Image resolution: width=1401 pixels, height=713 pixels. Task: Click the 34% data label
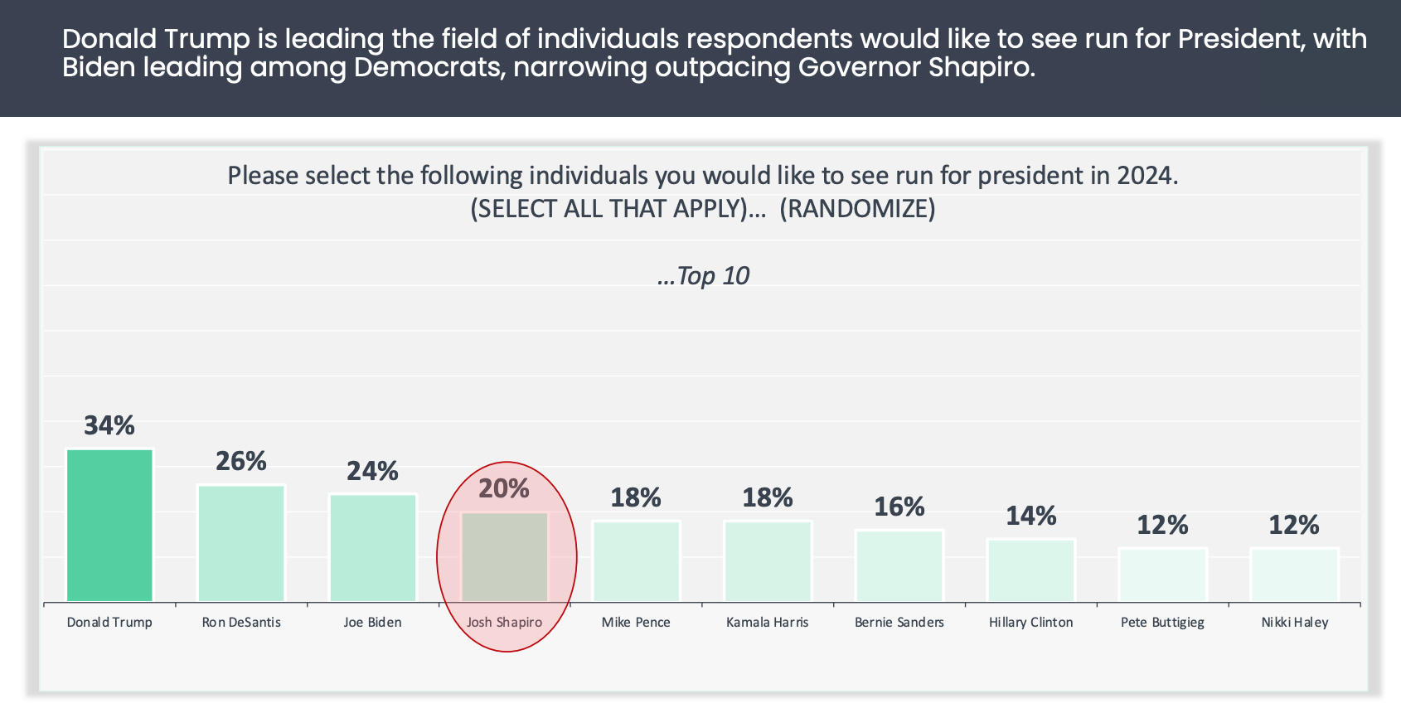(109, 425)
